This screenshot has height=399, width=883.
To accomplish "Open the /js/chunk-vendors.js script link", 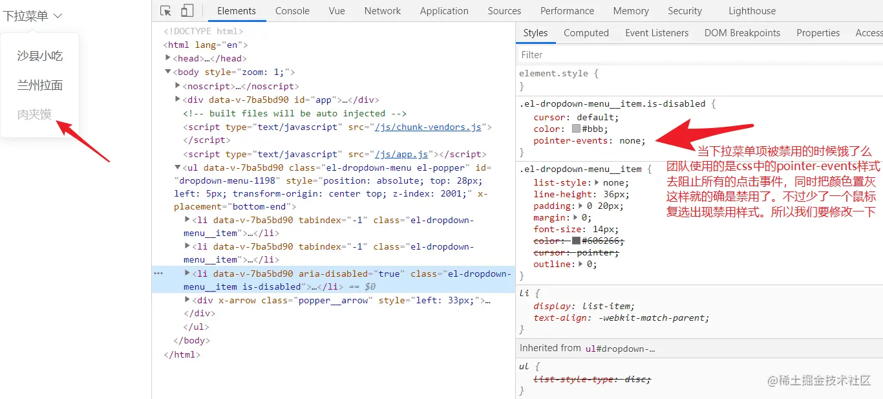I will click(x=428, y=127).
